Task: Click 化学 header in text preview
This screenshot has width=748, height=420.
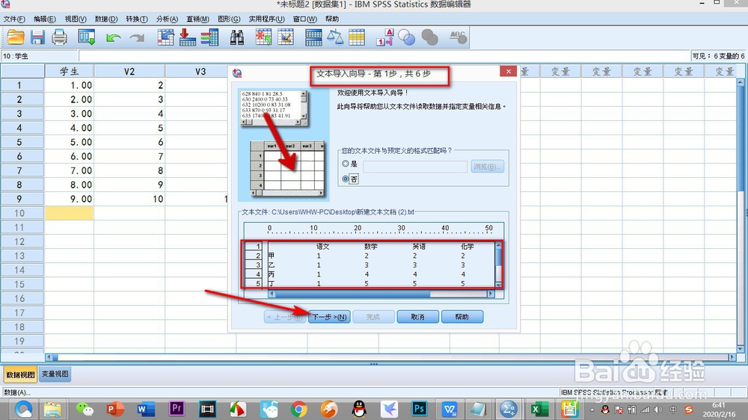Action: (x=467, y=247)
